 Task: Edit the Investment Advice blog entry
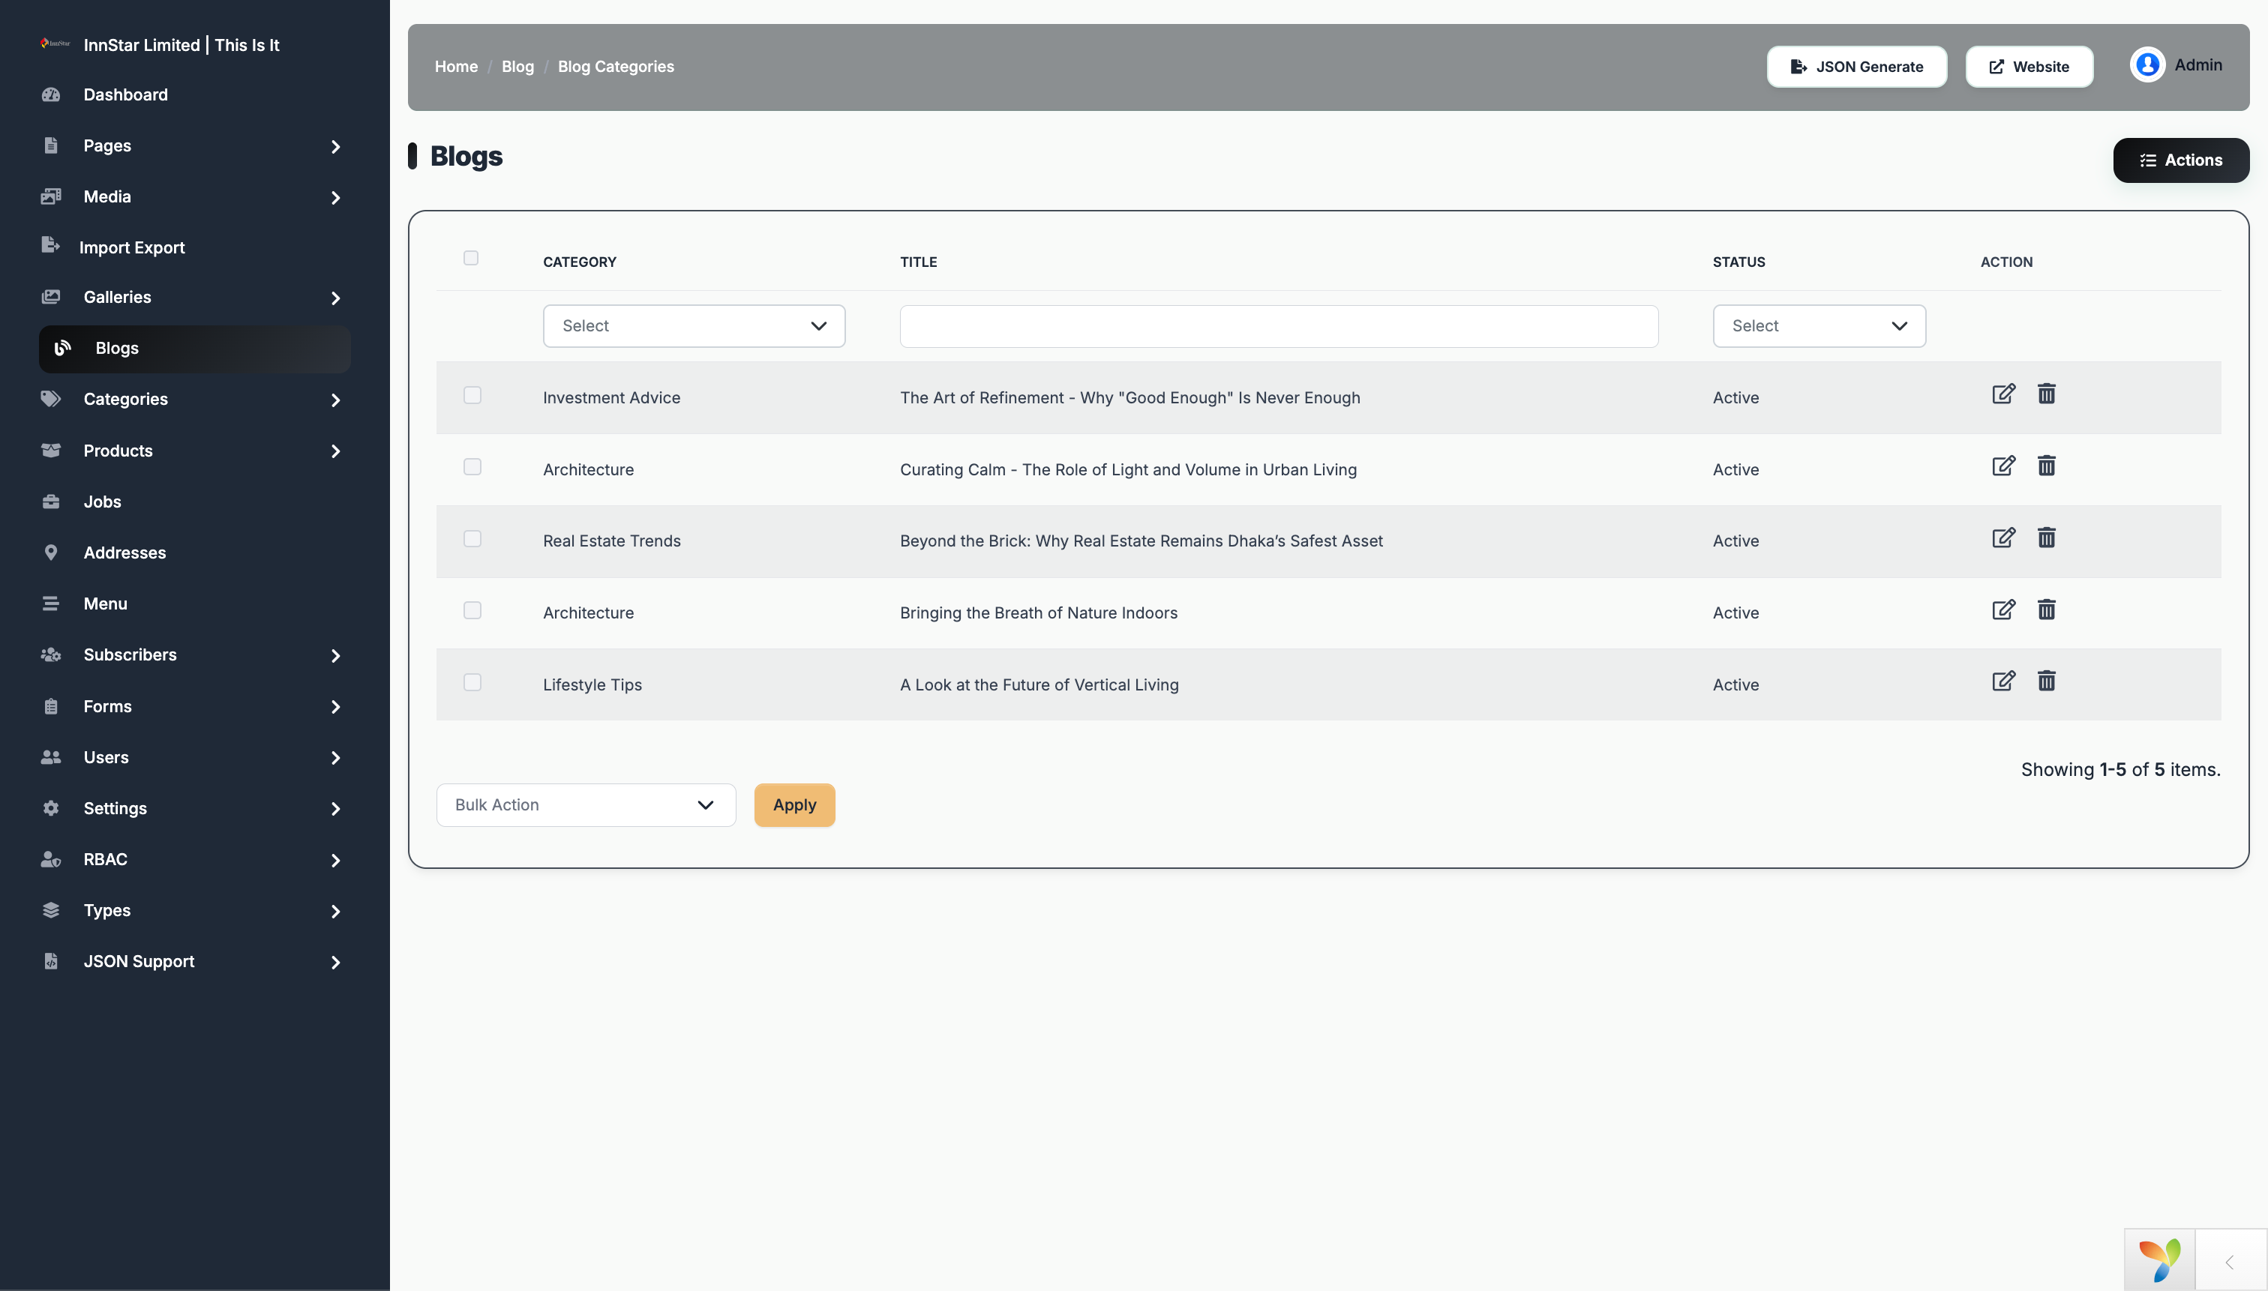pyautogui.click(x=2002, y=394)
